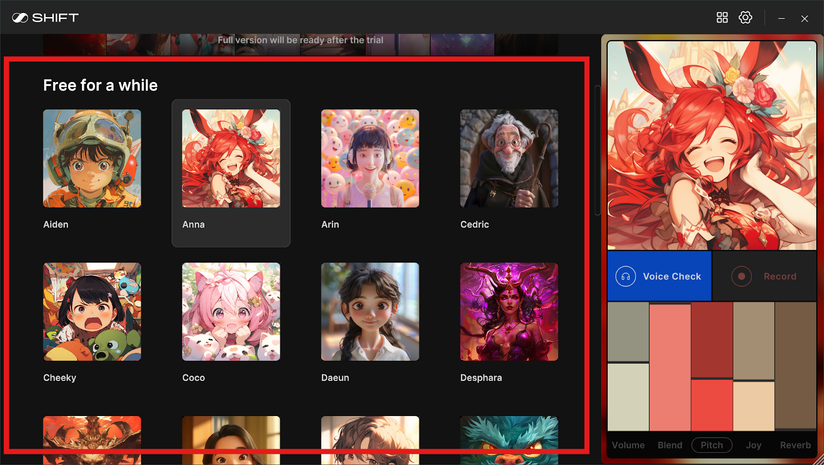Pick the Cedric old wizard voice
Screen dimensions: 824x465
(x=509, y=158)
